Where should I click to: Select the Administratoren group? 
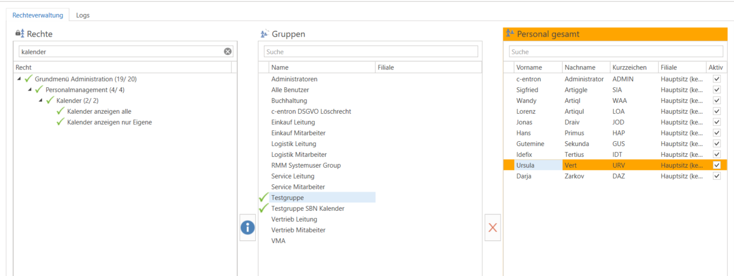294,79
